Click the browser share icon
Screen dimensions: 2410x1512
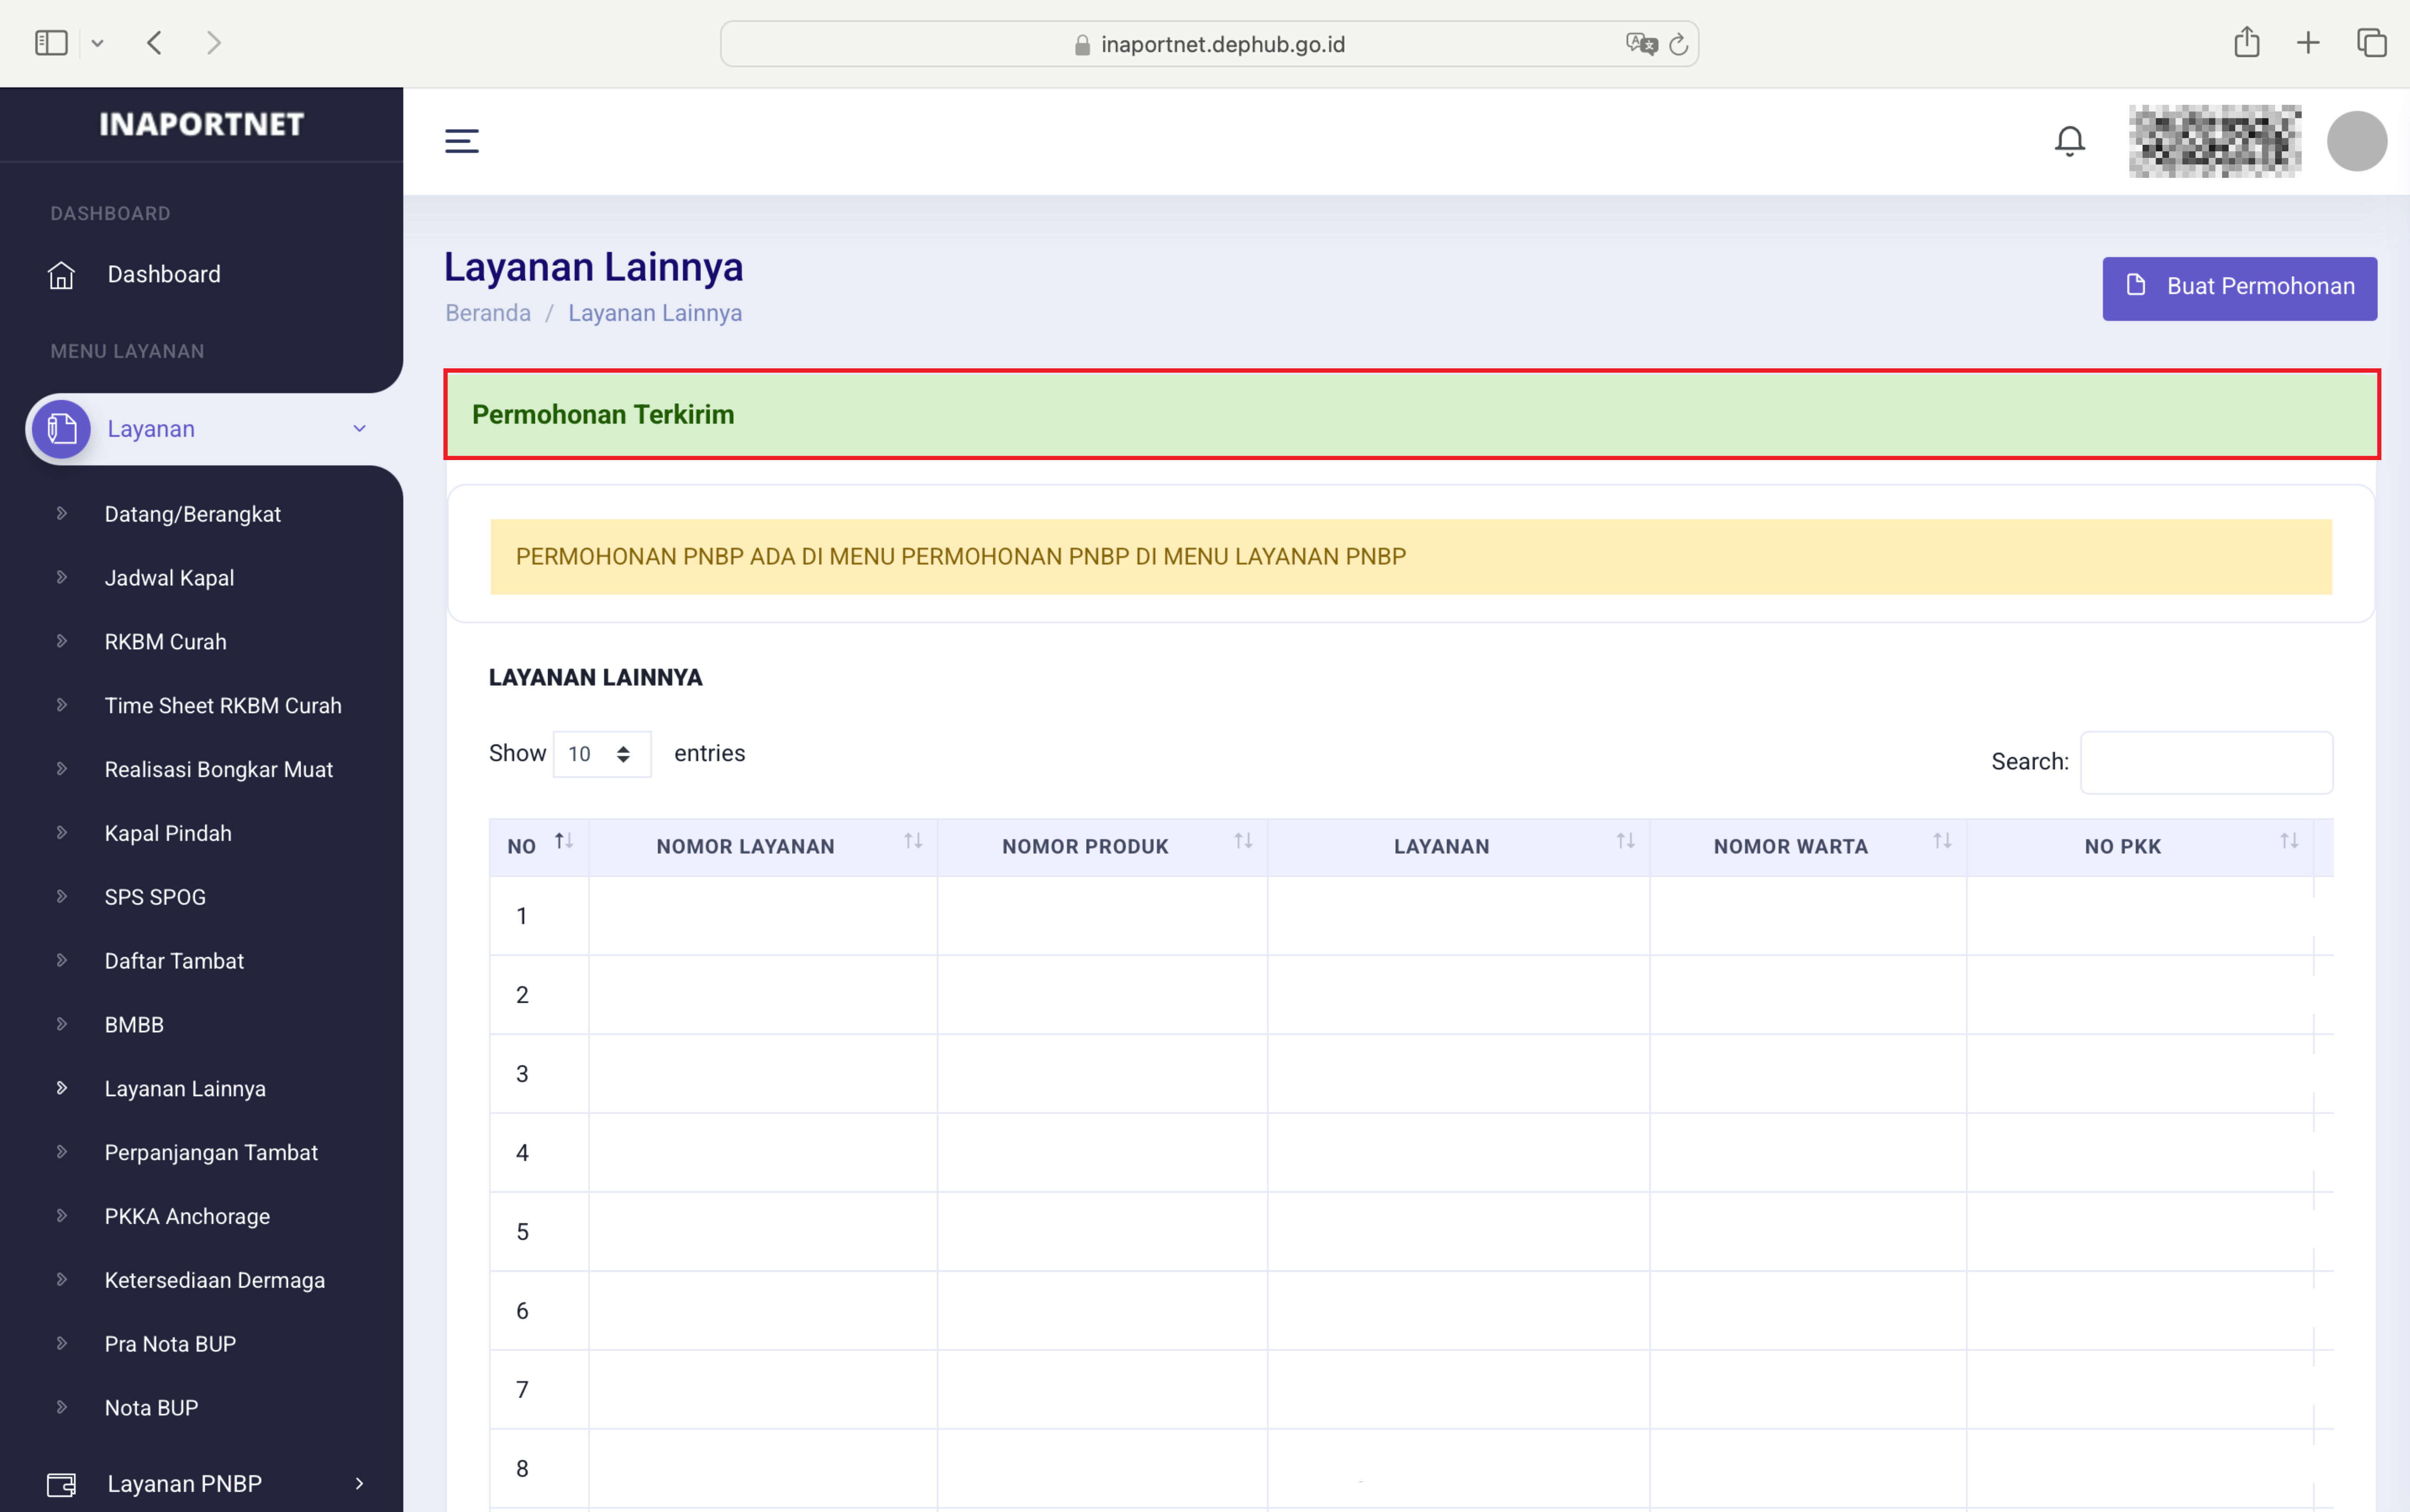click(x=2246, y=42)
